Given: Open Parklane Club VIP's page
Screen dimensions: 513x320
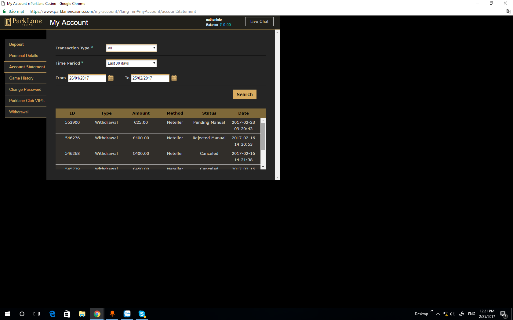Looking at the screenshot, I should (x=26, y=101).
